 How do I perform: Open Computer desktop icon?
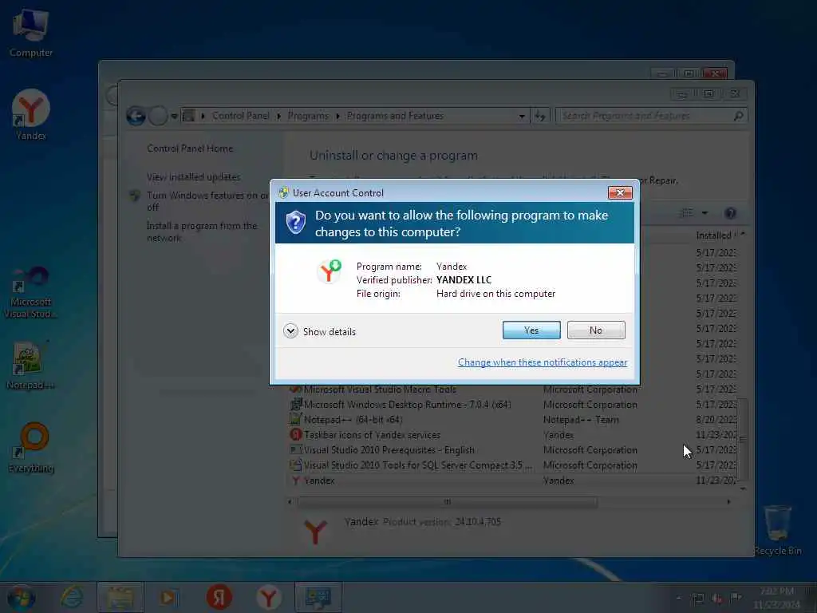tap(31, 32)
